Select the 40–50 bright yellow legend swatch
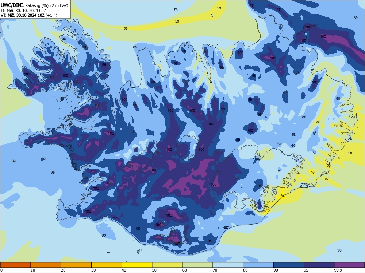Screen dimensions: 365x273 (137, 265)
